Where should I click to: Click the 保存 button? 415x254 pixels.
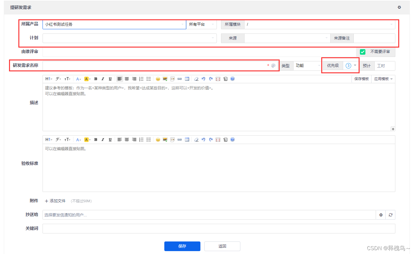click(x=182, y=246)
